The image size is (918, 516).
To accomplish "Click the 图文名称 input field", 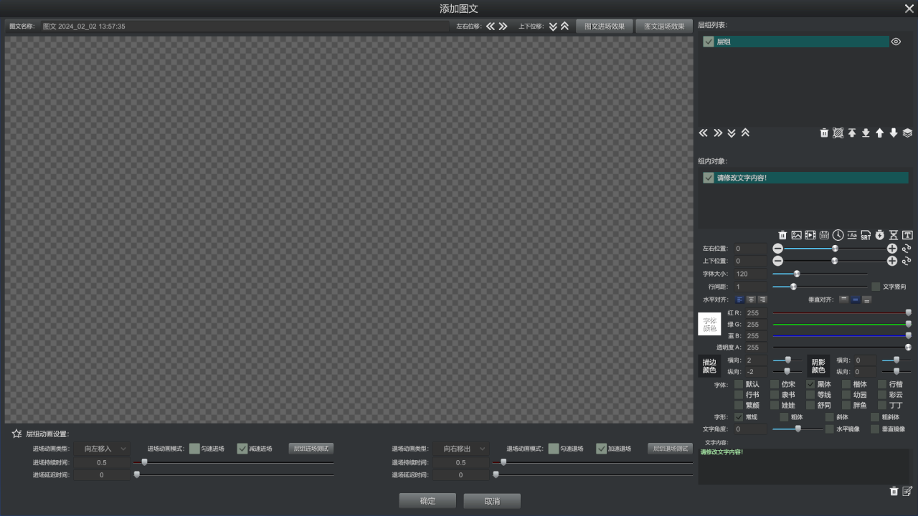I will [x=245, y=26].
